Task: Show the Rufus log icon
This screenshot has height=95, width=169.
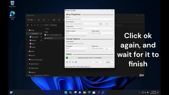Action: 76,62
